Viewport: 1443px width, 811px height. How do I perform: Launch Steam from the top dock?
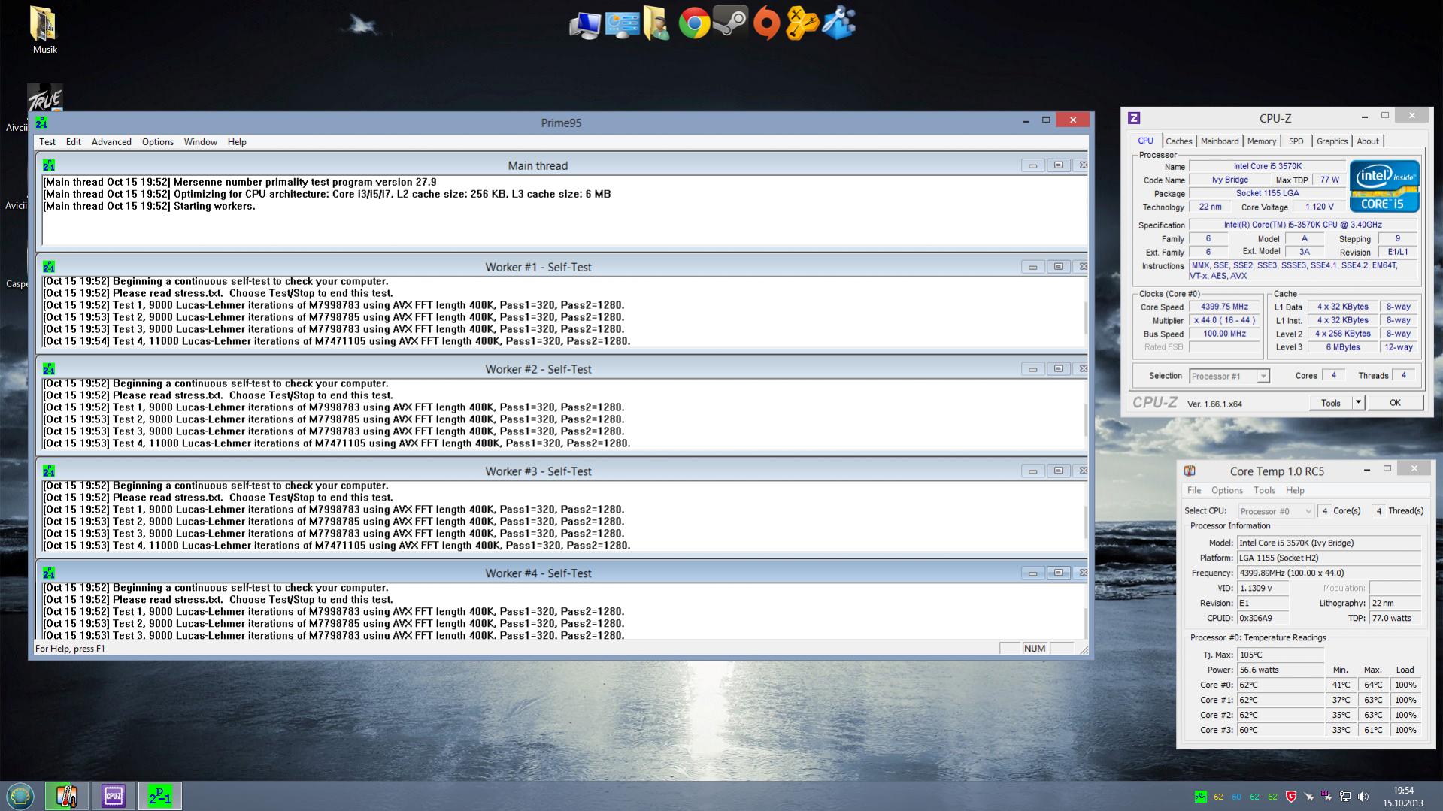click(730, 23)
